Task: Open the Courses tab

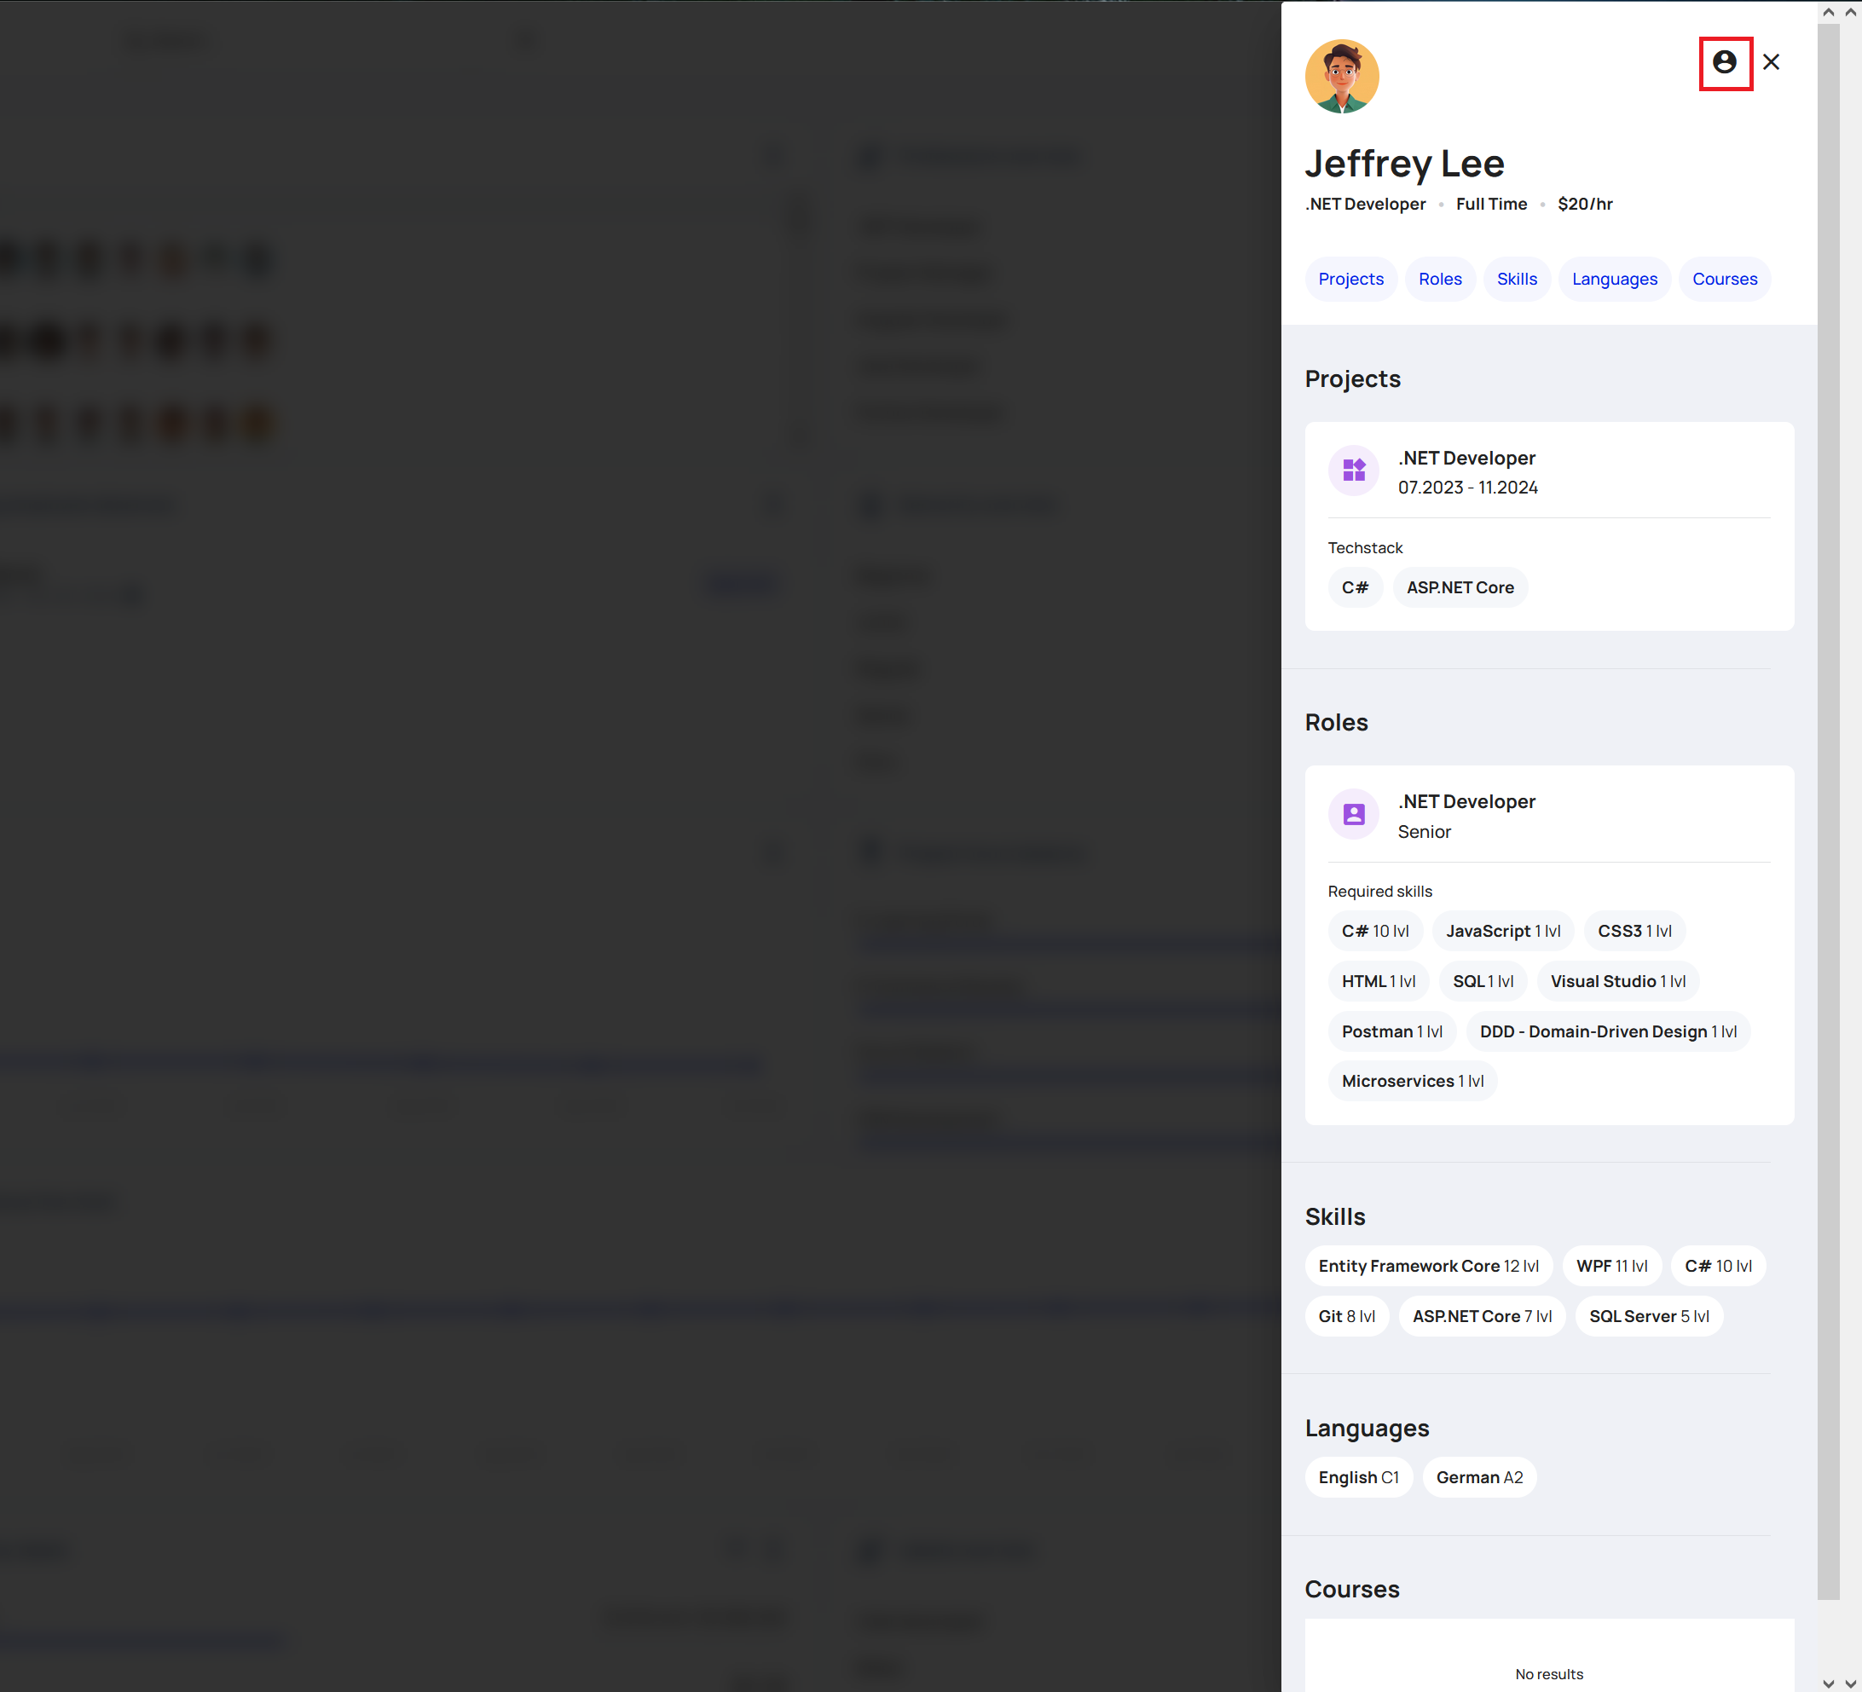Action: pos(1724,279)
